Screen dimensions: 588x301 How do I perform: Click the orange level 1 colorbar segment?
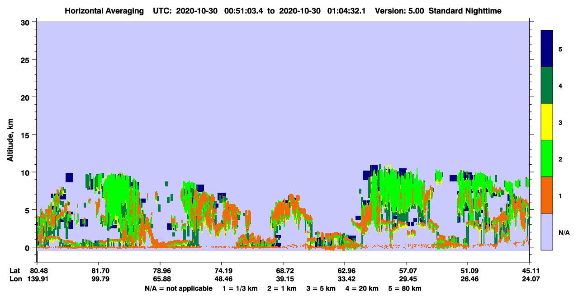tap(547, 195)
